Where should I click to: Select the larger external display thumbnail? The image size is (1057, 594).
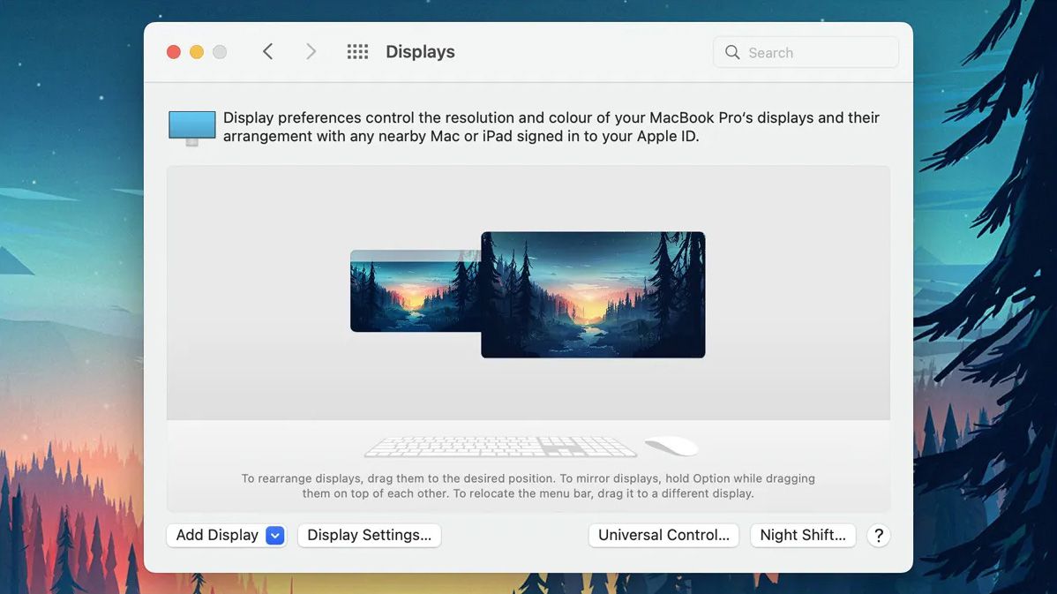coord(592,294)
